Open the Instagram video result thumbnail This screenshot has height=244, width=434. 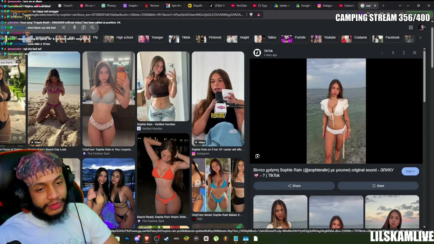pos(218,99)
